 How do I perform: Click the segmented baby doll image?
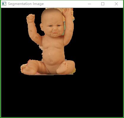tap(48, 42)
